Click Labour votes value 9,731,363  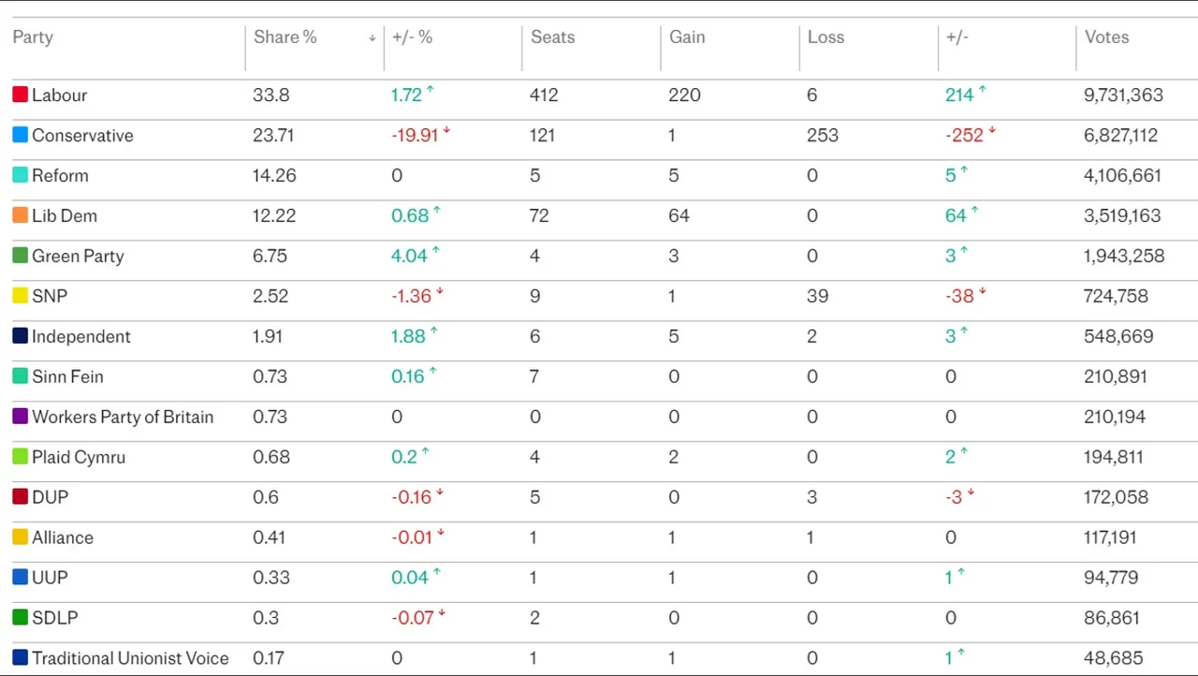pyautogui.click(x=1123, y=96)
